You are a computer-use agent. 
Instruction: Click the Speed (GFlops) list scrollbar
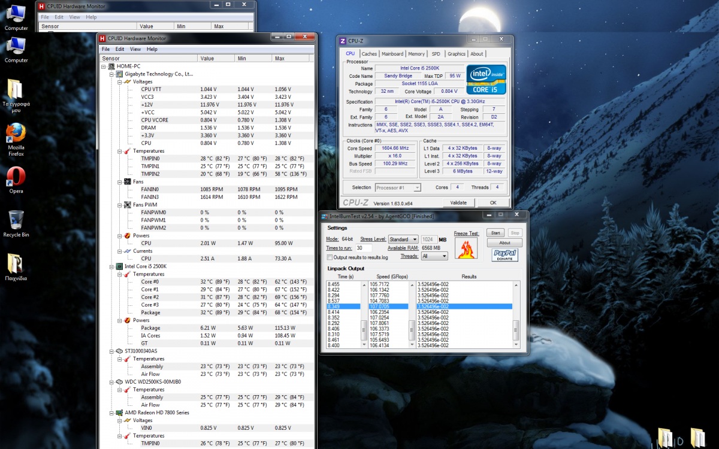(x=412, y=314)
